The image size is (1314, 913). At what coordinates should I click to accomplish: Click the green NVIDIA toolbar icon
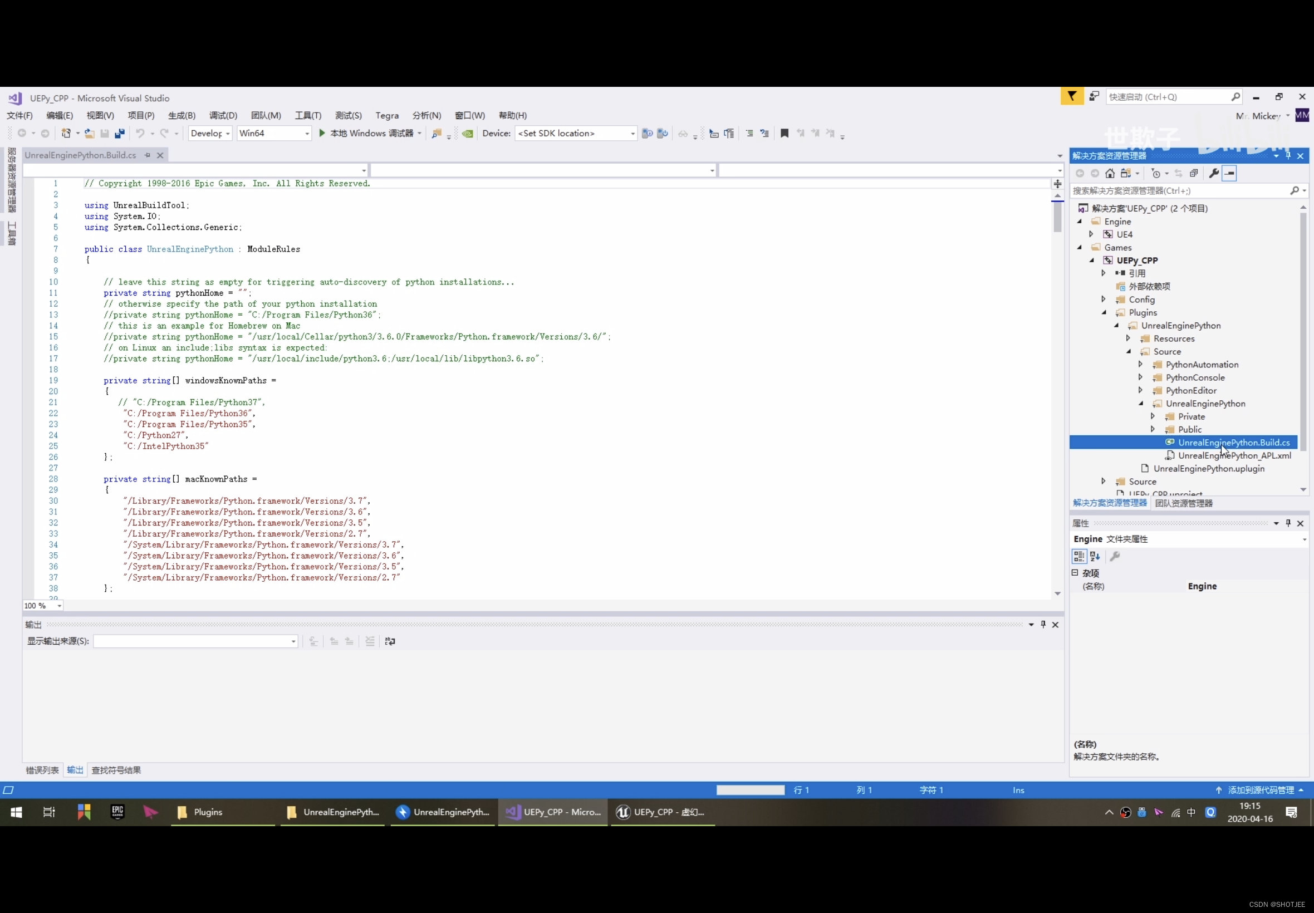467,133
